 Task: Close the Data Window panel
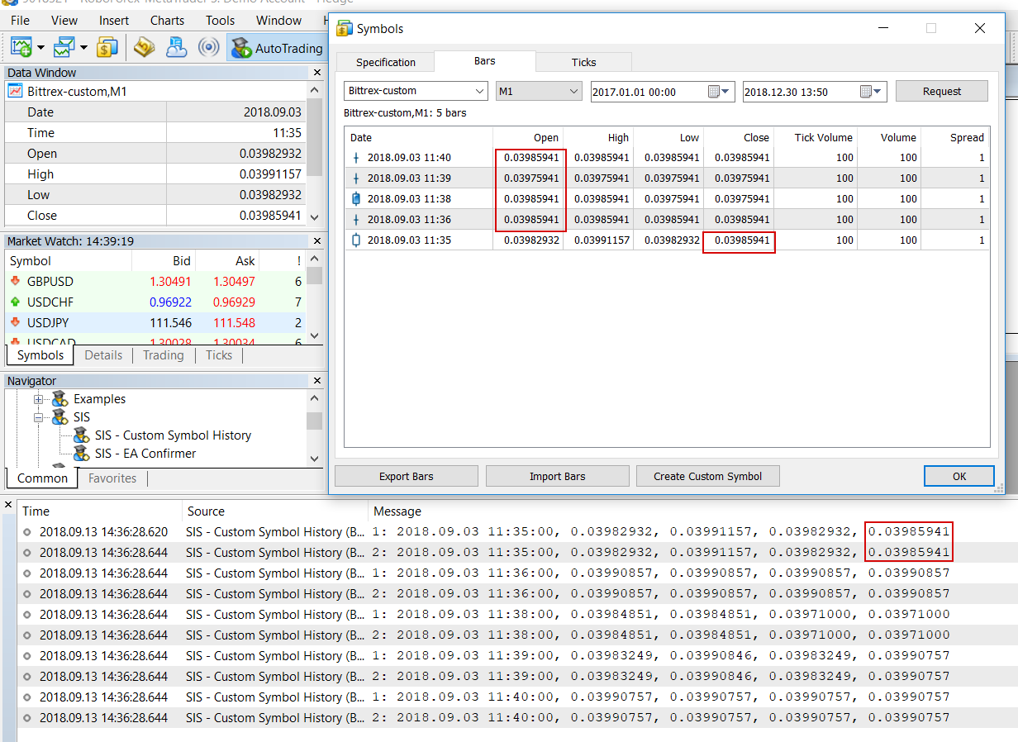pos(316,73)
